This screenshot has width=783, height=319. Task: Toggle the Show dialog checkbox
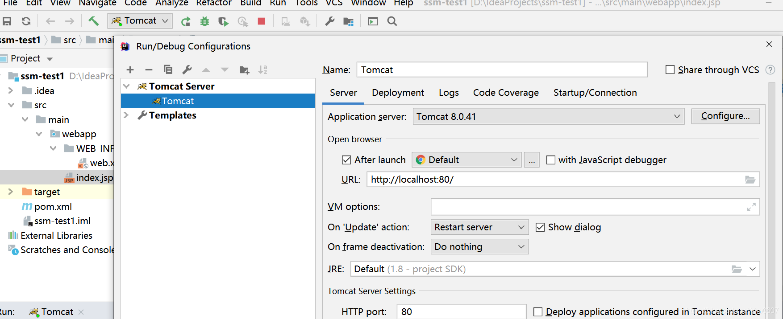pyautogui.click(x=540, y=227)
